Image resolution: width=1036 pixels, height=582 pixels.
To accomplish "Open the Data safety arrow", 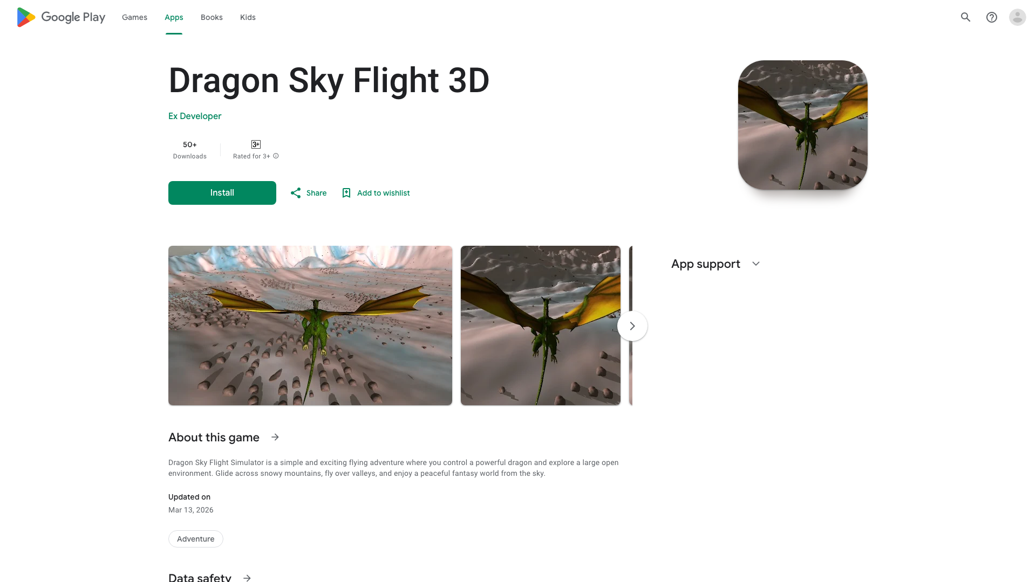I will pos(247,578).
